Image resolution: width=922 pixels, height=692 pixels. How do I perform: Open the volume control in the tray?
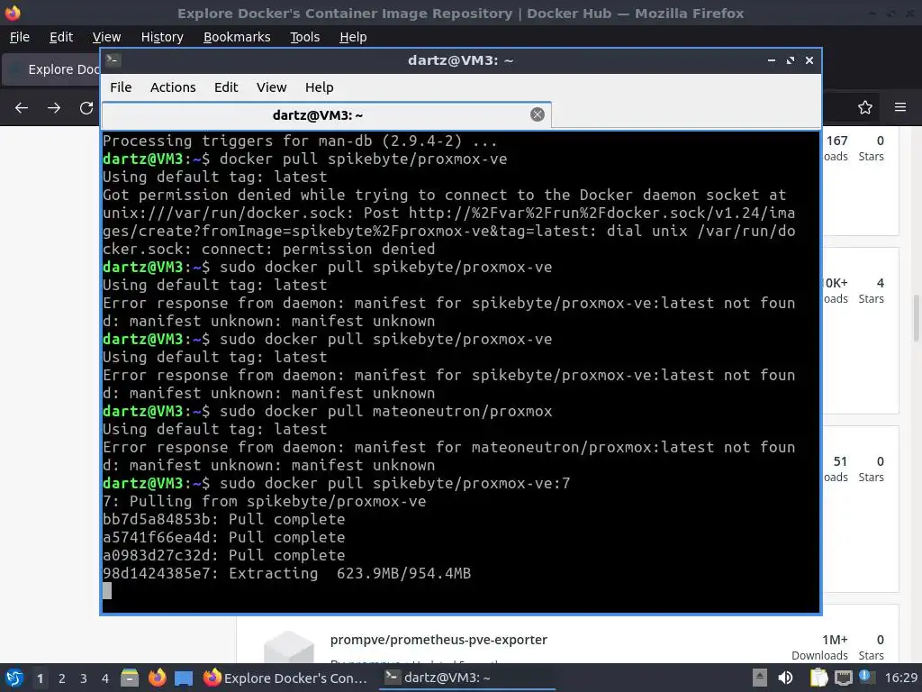click(x=785, y=678)
